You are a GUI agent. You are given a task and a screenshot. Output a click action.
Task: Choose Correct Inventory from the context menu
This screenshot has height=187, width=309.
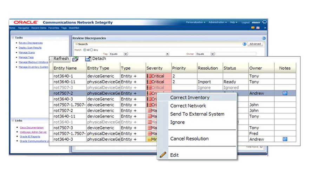(x=190, y=98)
